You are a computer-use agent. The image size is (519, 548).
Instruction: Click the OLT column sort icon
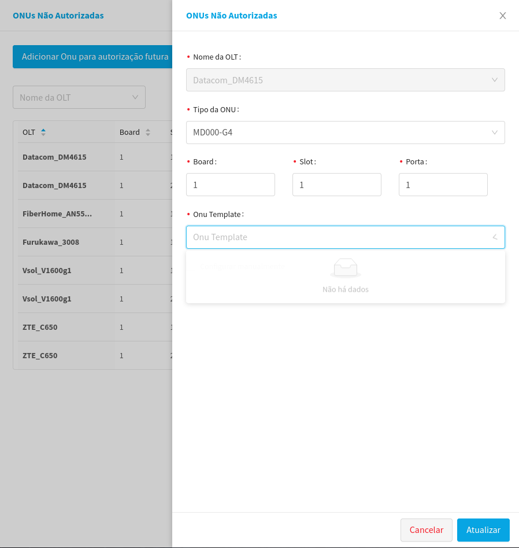43,133
